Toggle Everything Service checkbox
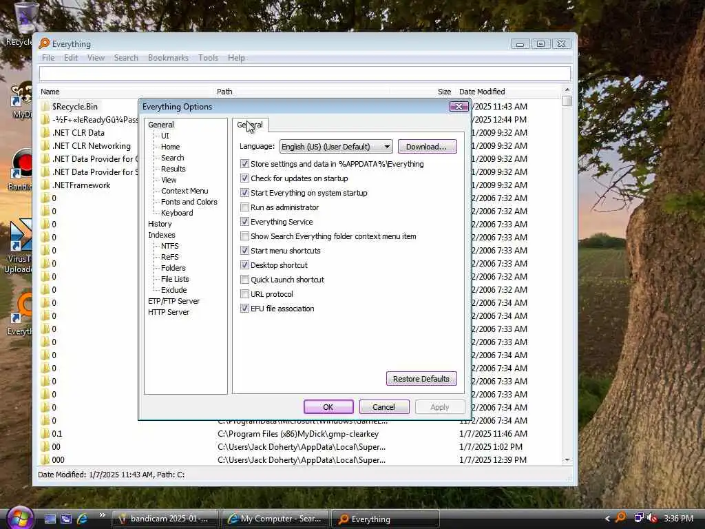The image size is (705, 529). tap(244, 222)
